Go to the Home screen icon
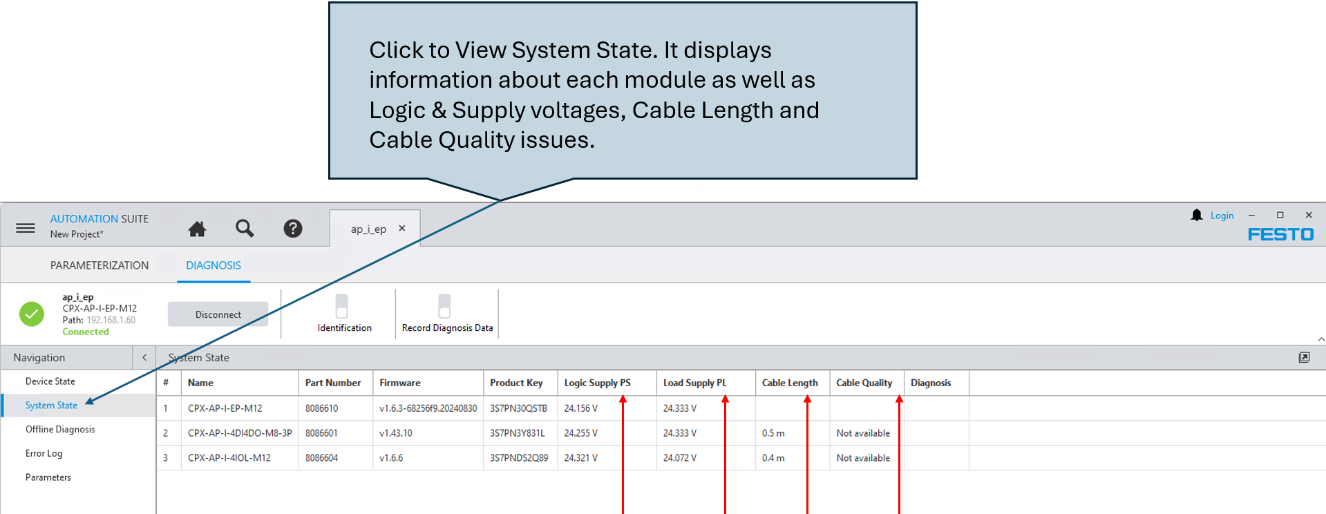Screen dimensions: 1326x514 (197, 229)
